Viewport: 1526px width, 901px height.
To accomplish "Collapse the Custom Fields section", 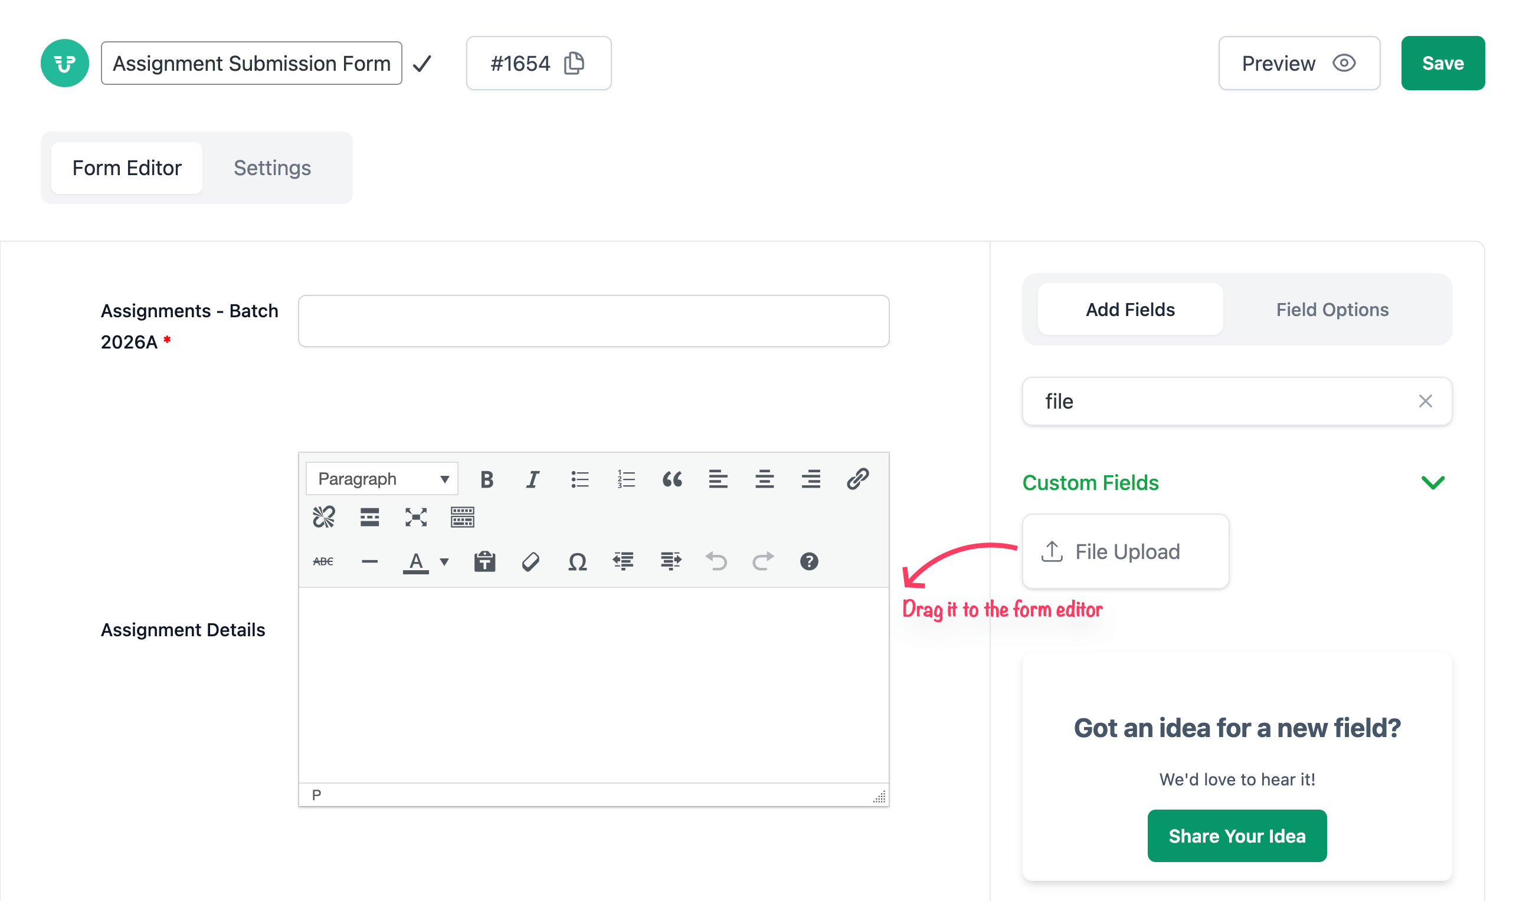I will [x=1435, y=483].
